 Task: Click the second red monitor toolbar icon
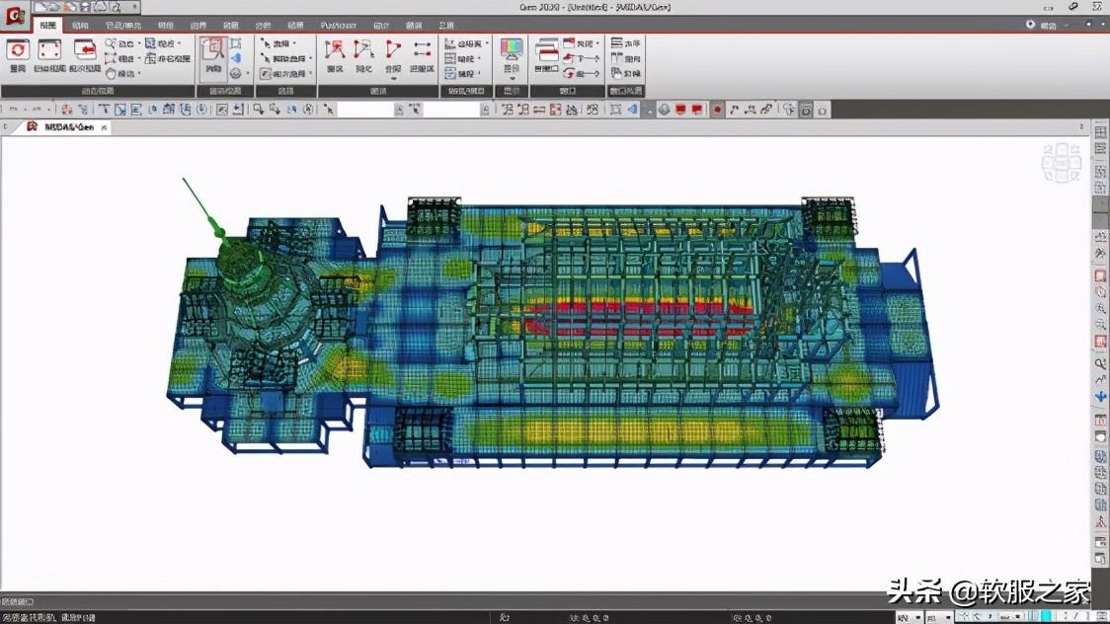tap(697, 110)
